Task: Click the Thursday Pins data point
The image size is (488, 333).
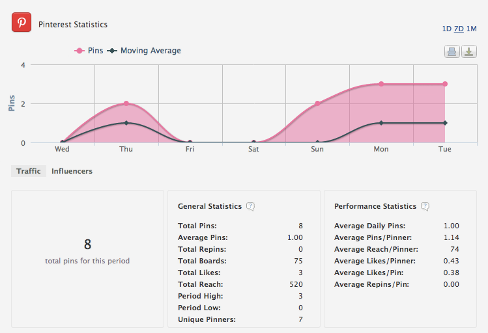Action: [126, 103]
